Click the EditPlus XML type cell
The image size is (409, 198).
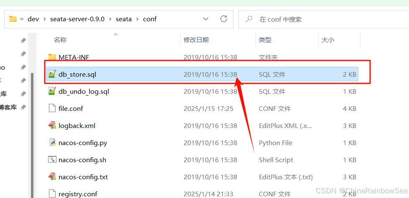(x=285, y=126)
